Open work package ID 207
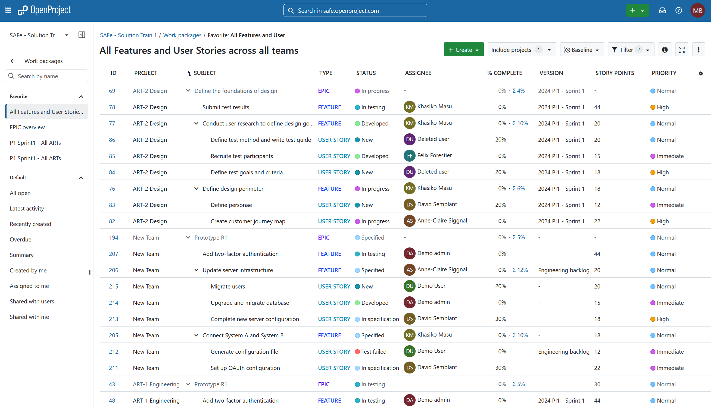The image size is (711, 408). pyautogui.click(x=113, y=254)
